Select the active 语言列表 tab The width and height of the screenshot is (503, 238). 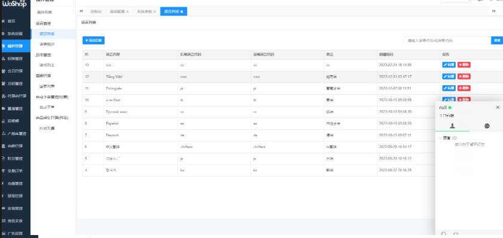[174, 11]
